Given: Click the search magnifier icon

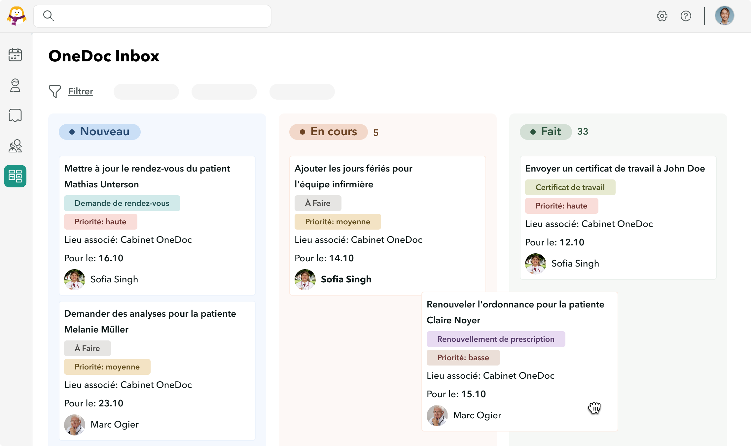Looking at the screenshot, I should [x=49, y=16].
